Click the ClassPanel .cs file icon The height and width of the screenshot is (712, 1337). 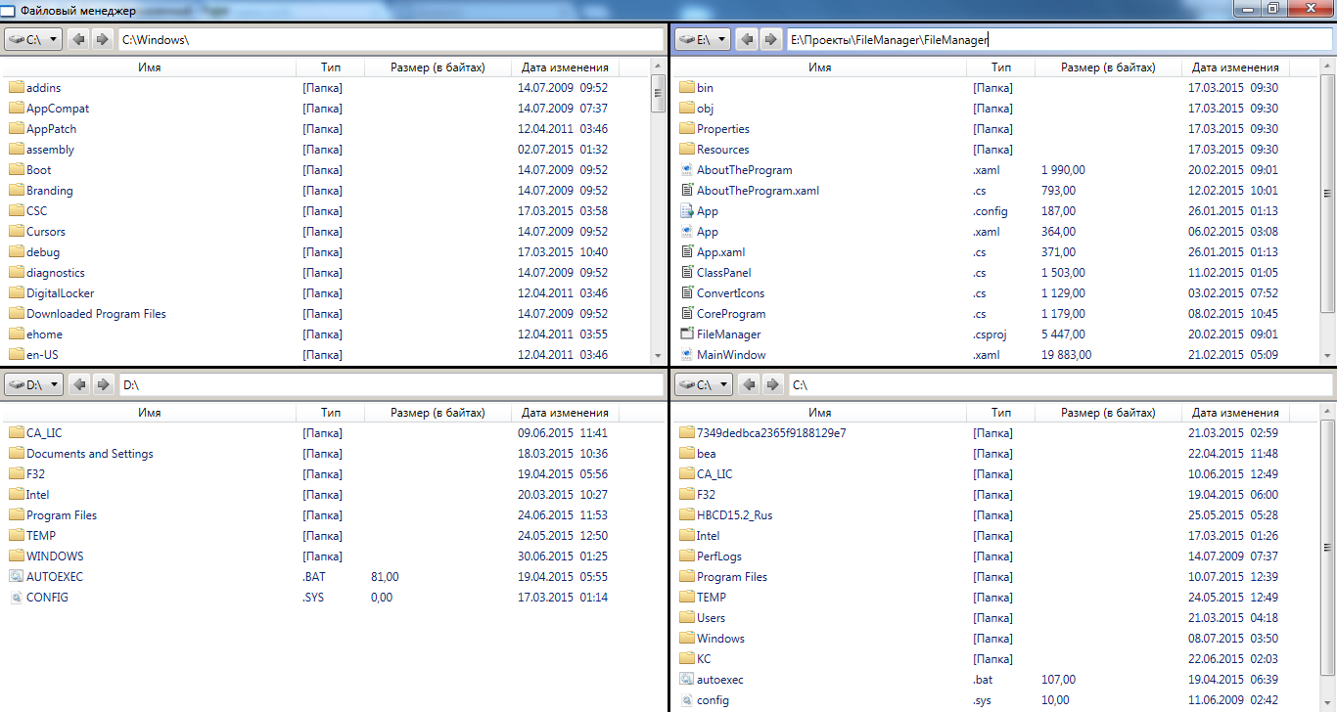(686, 273)
